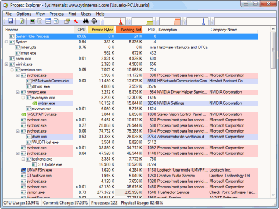Open the Process menu
The image size is (279, 209).
[56, 14]
